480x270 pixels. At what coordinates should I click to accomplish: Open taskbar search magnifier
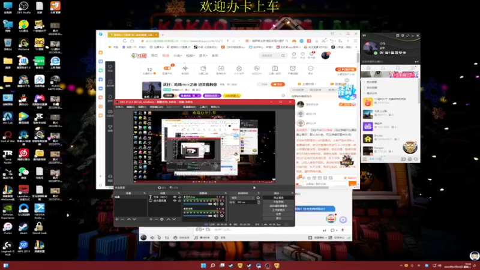click(212, 265)
